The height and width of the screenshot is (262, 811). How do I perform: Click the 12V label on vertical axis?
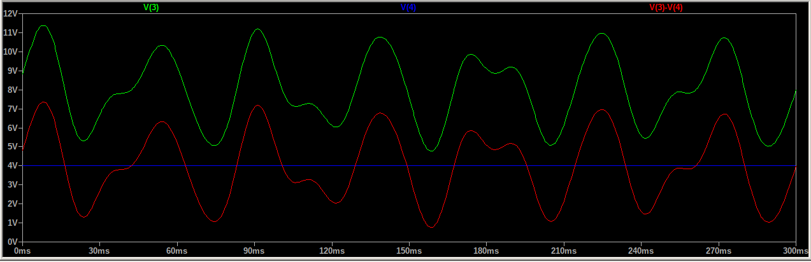(x=11, y=13)
